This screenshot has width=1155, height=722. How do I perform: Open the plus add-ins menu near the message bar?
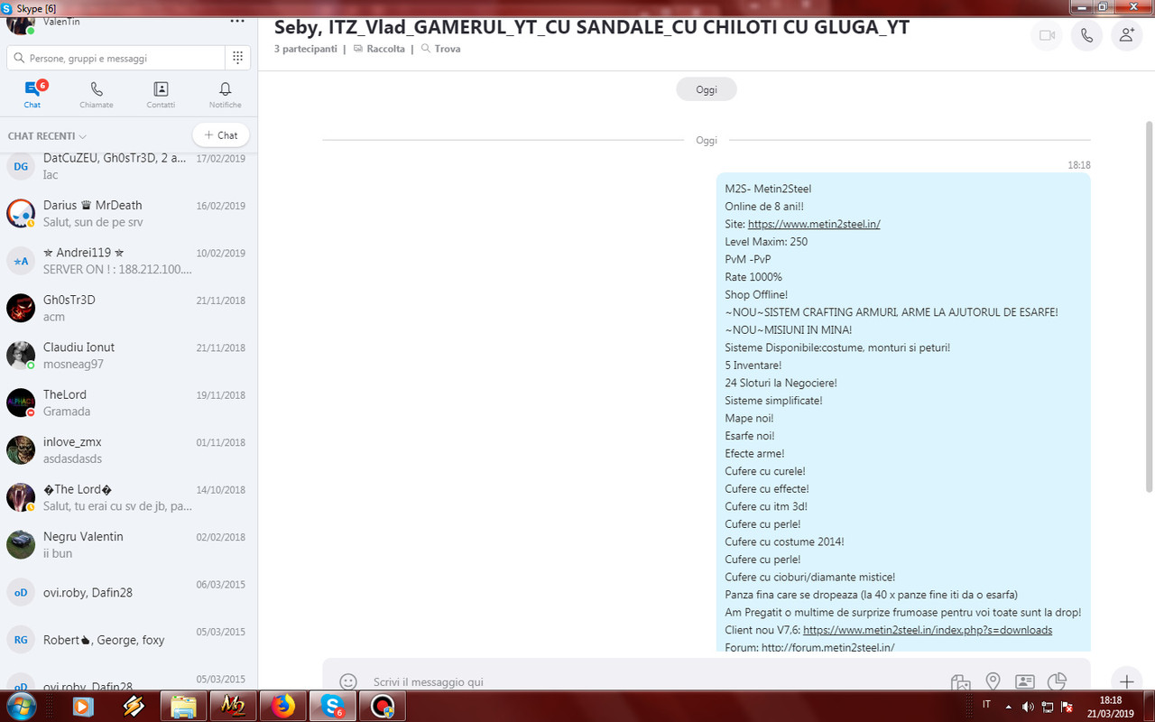click(x=1126, y=681)
